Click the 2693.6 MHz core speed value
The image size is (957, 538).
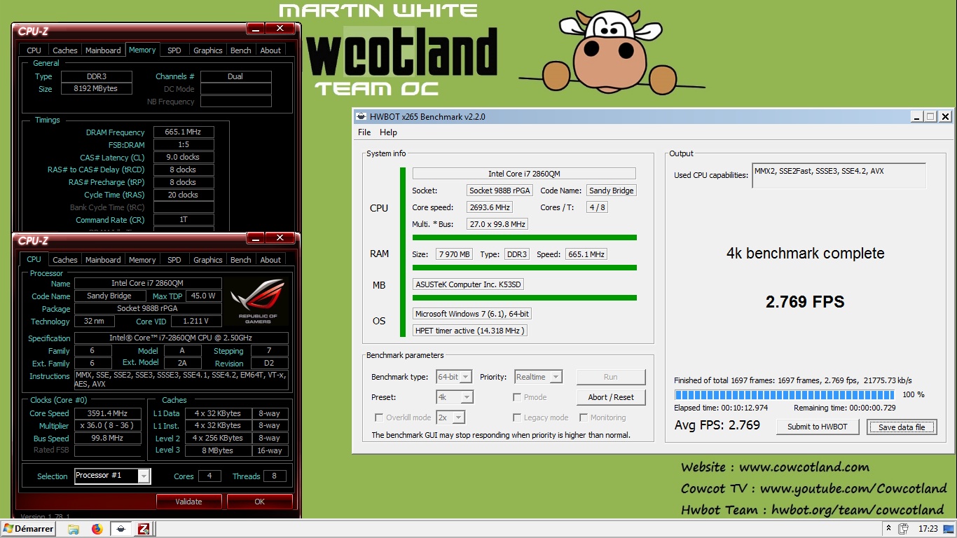pos(490,207)
